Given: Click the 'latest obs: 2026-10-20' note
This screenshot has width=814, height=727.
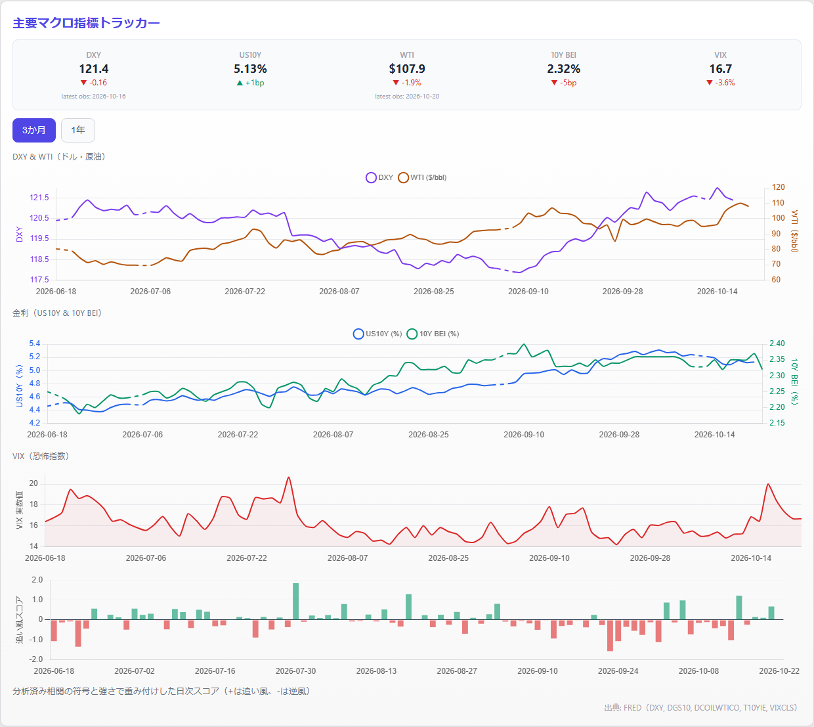Looking at the screenshot, I should point(407,97).
